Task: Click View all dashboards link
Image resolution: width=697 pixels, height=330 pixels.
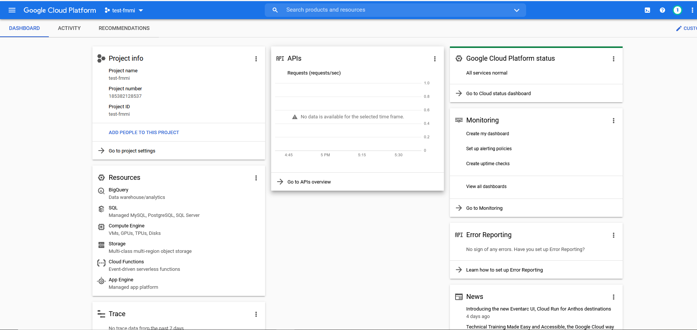Action: pos(486,187)
